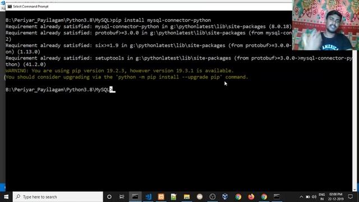Select the active Command Prompt taskbar icon
The image size is (359, 202).
[135, 197]
